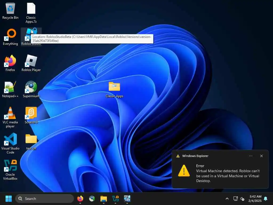273x205 pixels.
Task: Click the Virtual Machine detected error message
Action: [x=228, y=176]
